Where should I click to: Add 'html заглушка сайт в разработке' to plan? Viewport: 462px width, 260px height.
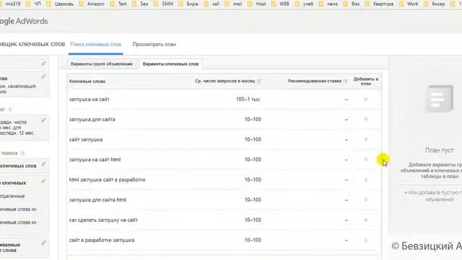(366, 180)
